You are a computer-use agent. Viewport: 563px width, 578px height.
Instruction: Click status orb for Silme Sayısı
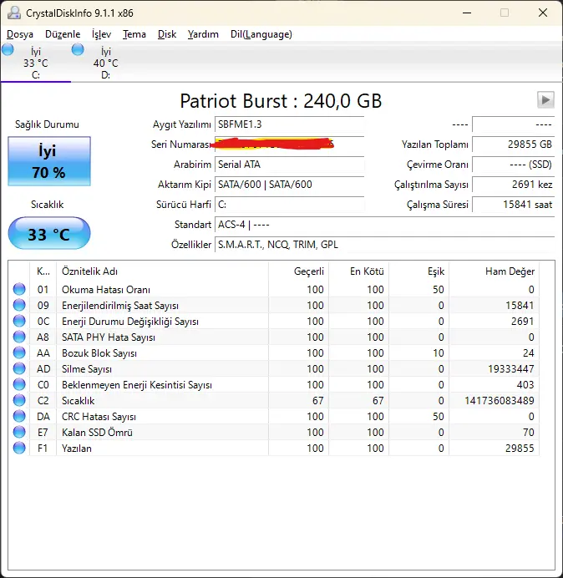(19, 368)
